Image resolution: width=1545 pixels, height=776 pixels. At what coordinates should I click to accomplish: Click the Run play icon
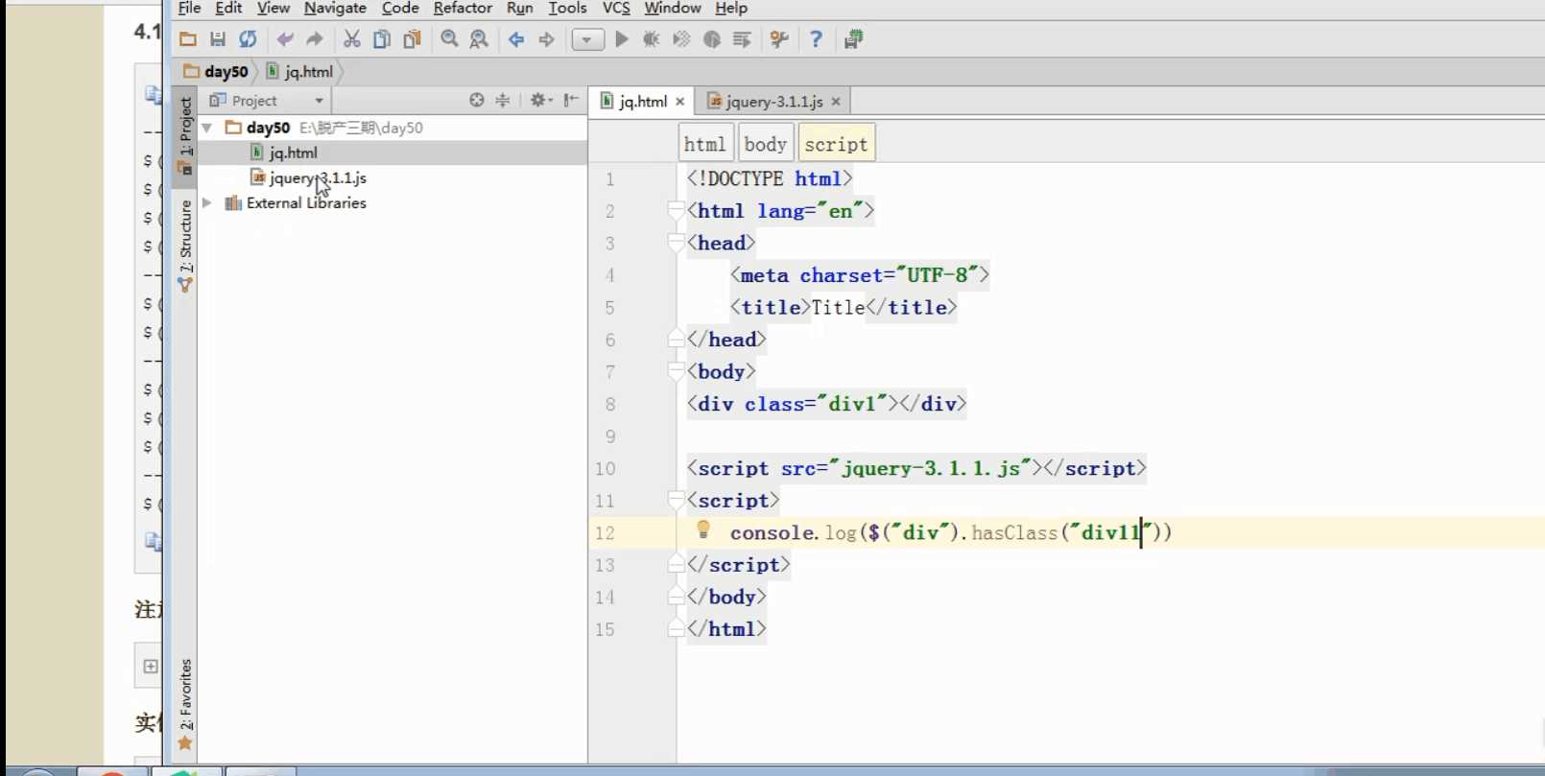coord(622,39)
